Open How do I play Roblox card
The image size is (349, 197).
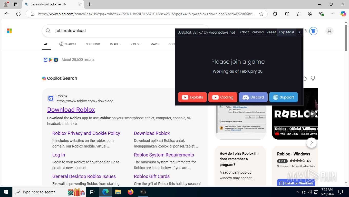click(x=240, y=166)
